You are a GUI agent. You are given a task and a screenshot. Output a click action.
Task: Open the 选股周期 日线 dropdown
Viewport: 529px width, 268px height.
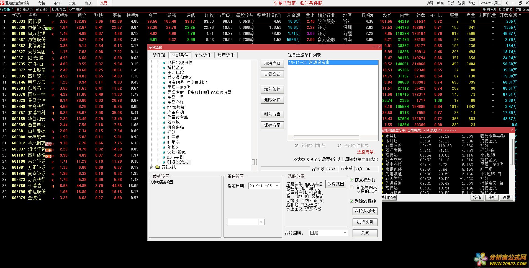345,233
